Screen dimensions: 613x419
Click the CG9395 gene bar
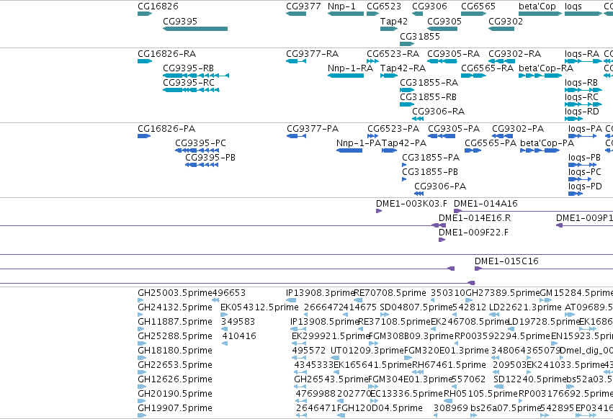195,29
